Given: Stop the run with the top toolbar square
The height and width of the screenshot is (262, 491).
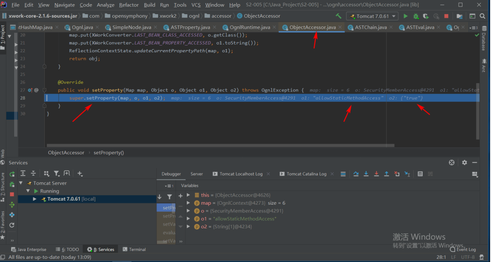Looking at the screenshot, I should pos(446,16).
